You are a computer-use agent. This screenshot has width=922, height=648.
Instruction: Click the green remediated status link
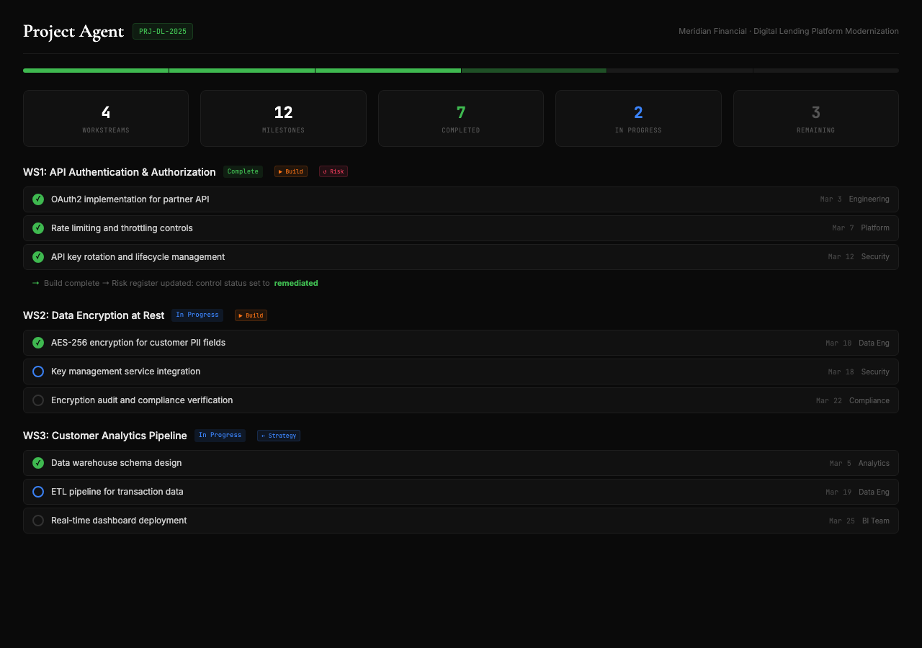[x=295, y=283]
